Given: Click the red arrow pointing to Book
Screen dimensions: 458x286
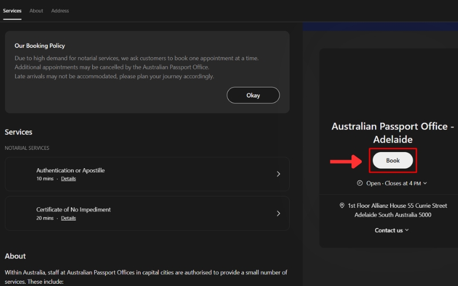Looking at the screenshot, I should click(345, 162).
